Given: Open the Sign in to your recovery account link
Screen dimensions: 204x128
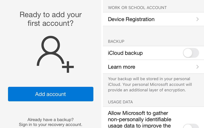Looking at the screenshot, I should 50,125.
